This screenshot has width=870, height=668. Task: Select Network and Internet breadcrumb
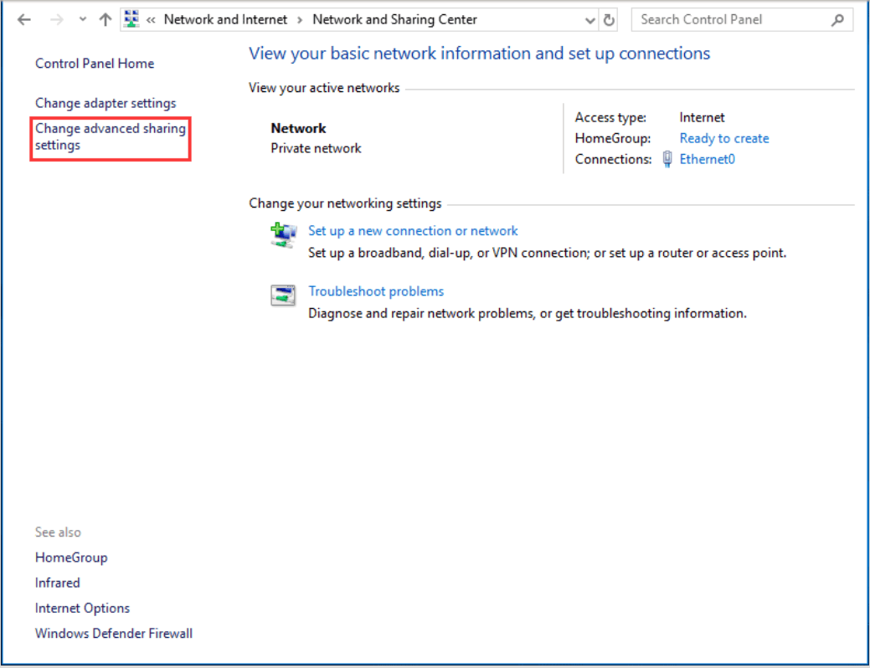[225, 19]
